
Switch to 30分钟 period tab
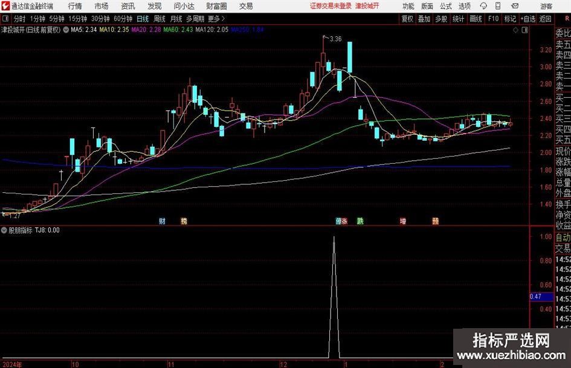pyautogui.click(x=100, y=19)
